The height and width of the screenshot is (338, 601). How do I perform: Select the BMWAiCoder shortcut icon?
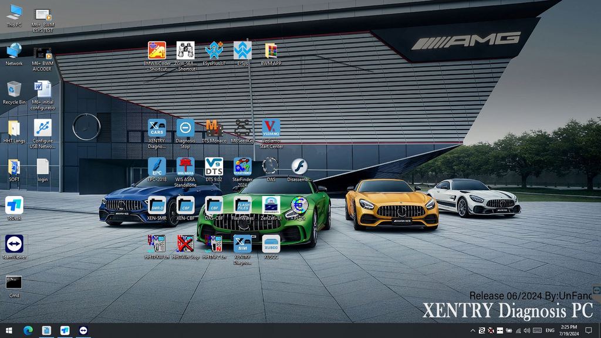point(157,51)
